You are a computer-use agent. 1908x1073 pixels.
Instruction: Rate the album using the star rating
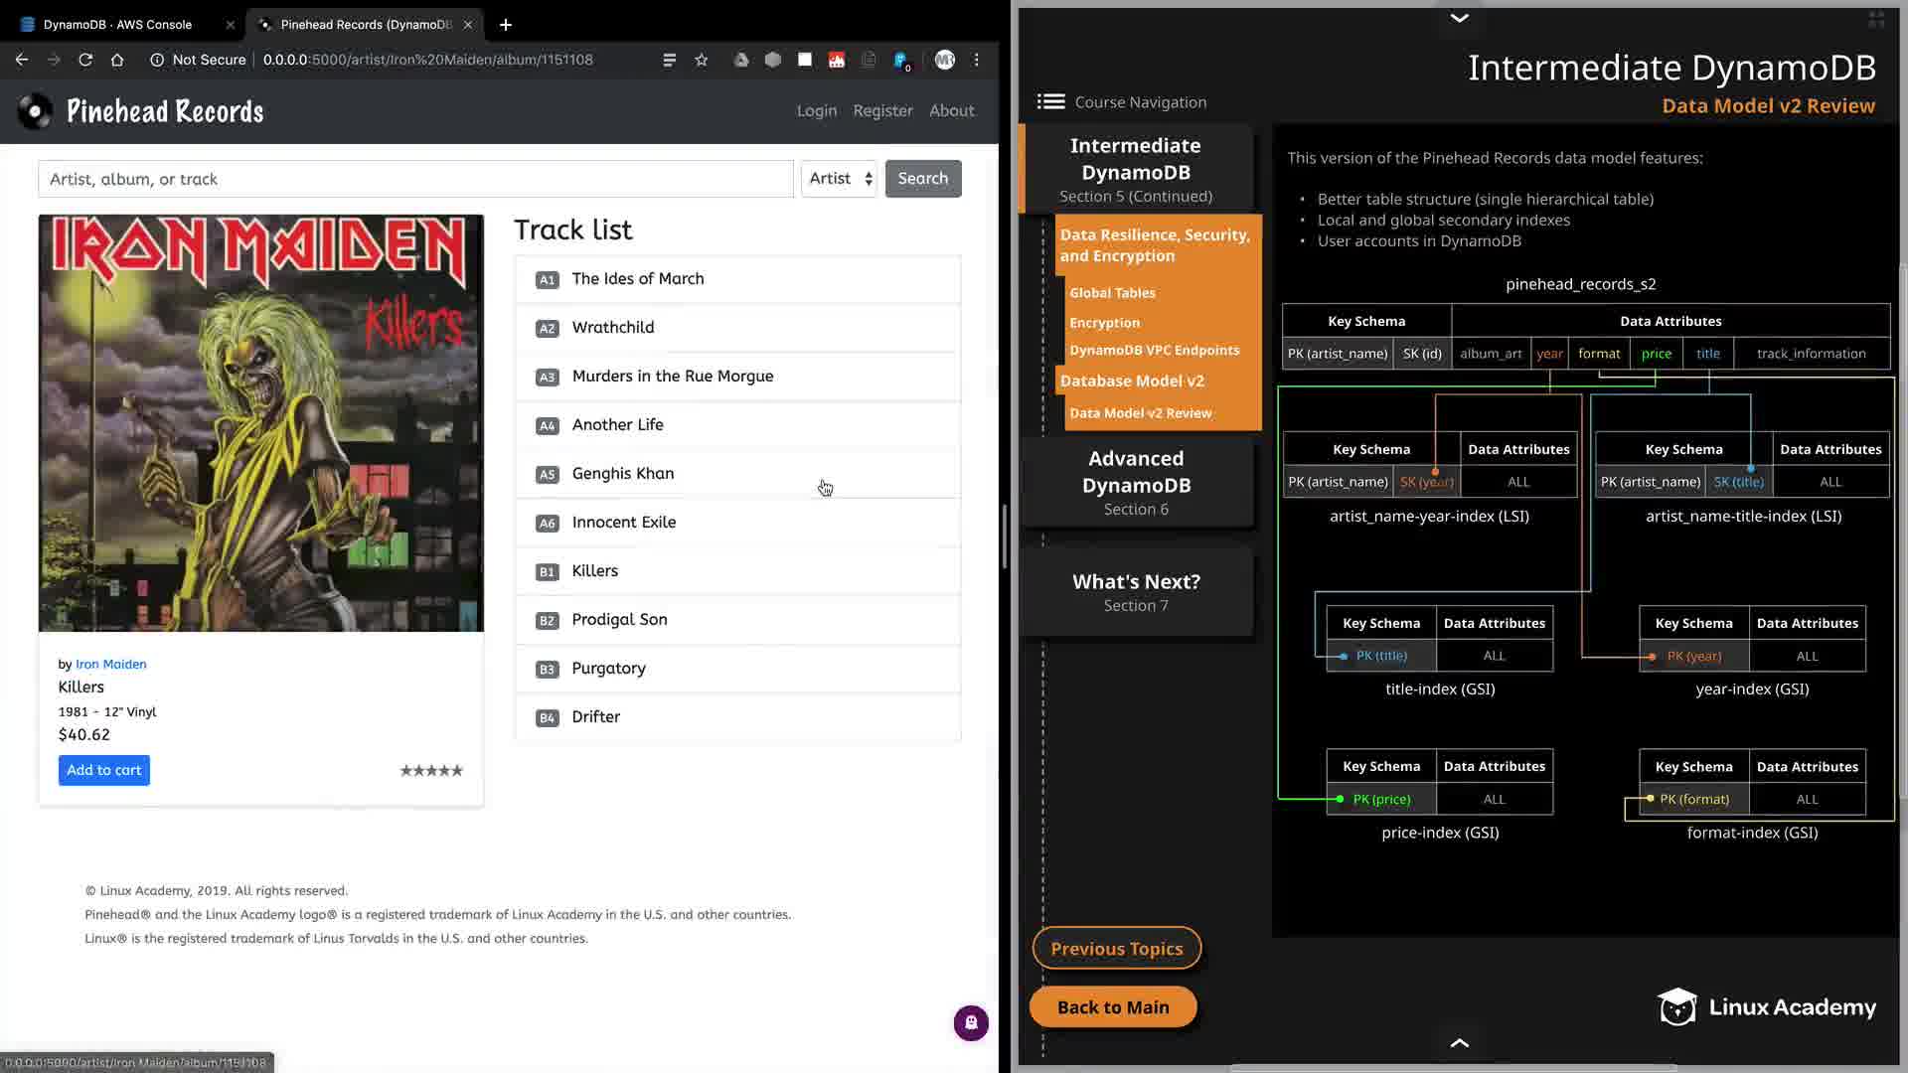coord(431,770)
